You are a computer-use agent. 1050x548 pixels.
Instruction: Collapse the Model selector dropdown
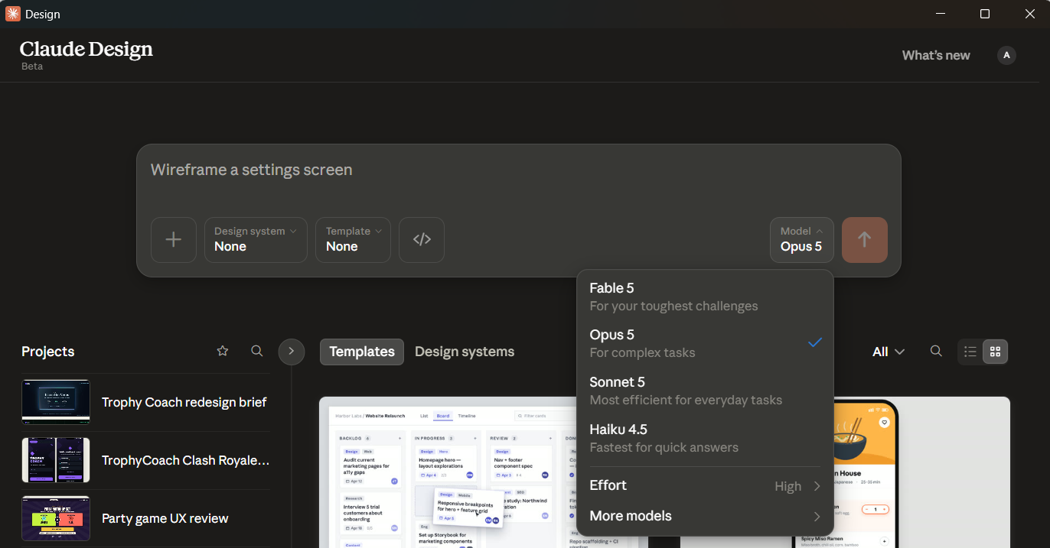802,240
